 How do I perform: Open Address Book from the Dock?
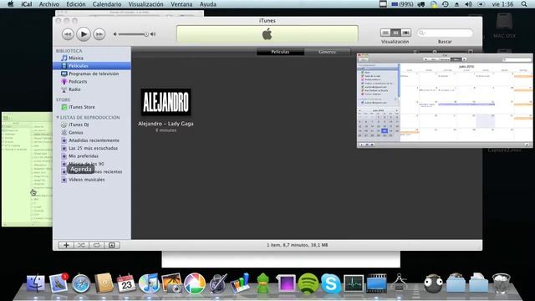tap(104, 283)
